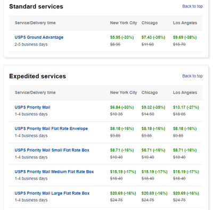Open USPS Priority Mail Flat Rate Envelope
213x210 pixels.
51,129
